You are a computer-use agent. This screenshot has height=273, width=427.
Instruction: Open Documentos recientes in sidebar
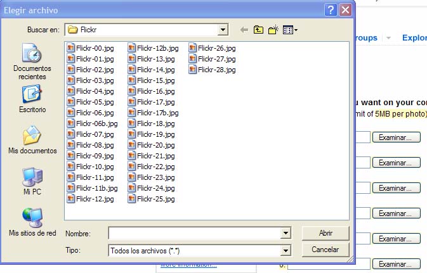(x=32, y=61)
